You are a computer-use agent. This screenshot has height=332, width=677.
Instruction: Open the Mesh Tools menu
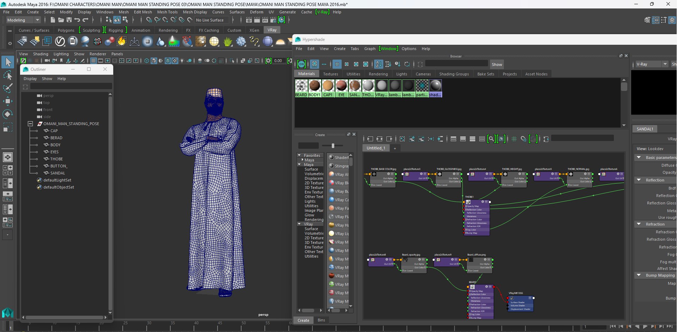pyautogui.click(x=167, y=12)
